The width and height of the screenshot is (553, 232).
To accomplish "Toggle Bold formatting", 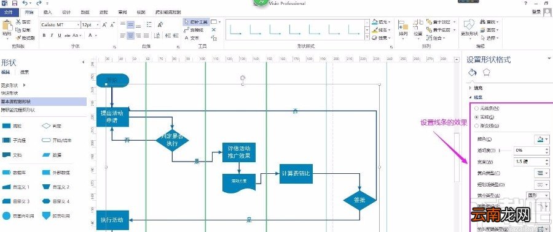I will click(44, 35).
